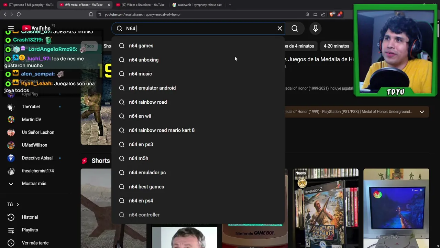Choose the 'n64 music' suggestion
This screenshot has width=440, height=248.
coord(198,74)
